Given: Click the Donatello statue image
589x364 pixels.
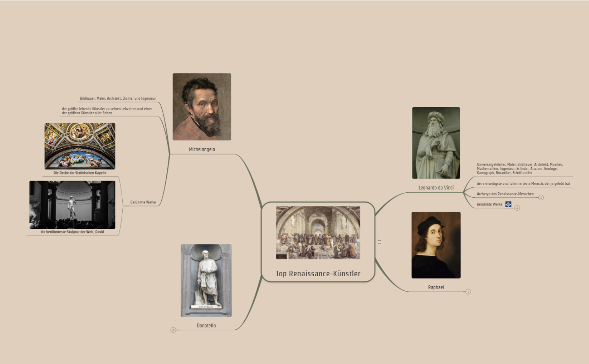Looking at the screenshot, I should point(206,280).
